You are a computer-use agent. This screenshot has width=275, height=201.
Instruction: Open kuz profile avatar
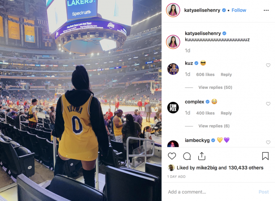(x=173, y=69)
